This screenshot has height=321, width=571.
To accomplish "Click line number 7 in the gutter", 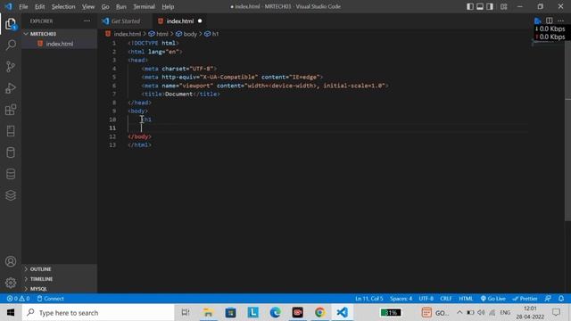I will click(114, 94).
